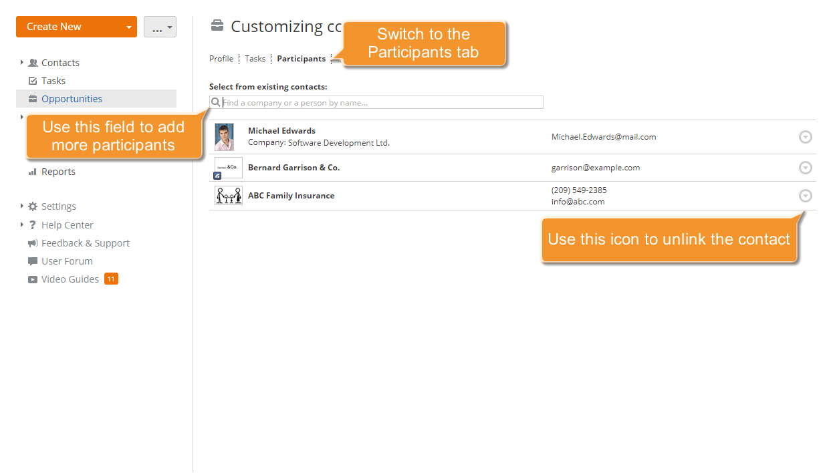The image size is (829, 473).
Task: Click the Michael.Edwards@mail.com email link
Action: [x=604, y=136]
